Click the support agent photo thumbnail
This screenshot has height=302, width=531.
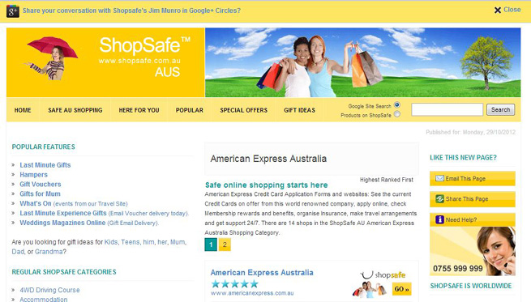click(496, 251)
